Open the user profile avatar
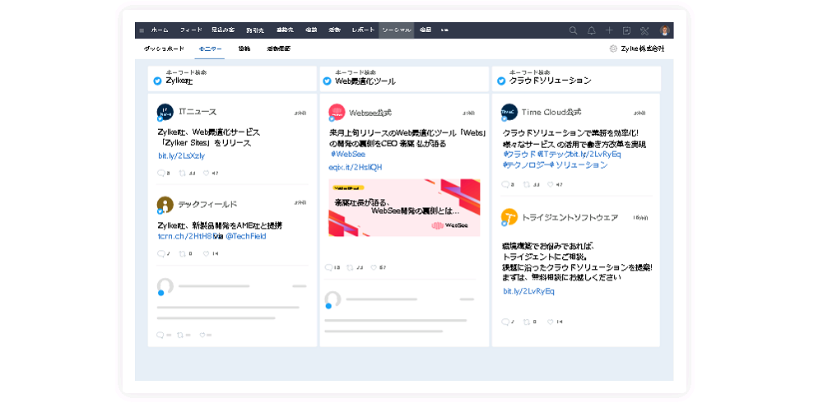Screen dimensions: 823x403 click(664, 30)
